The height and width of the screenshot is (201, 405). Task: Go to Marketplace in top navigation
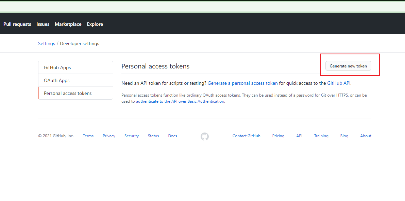pyautogui.click(x=68, y=24)
